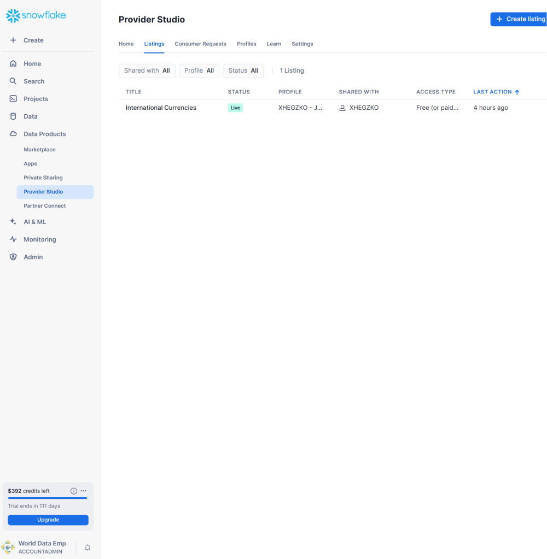547x559 pixels.
Task: Click the credits info icon
Action: coord(74,491)
